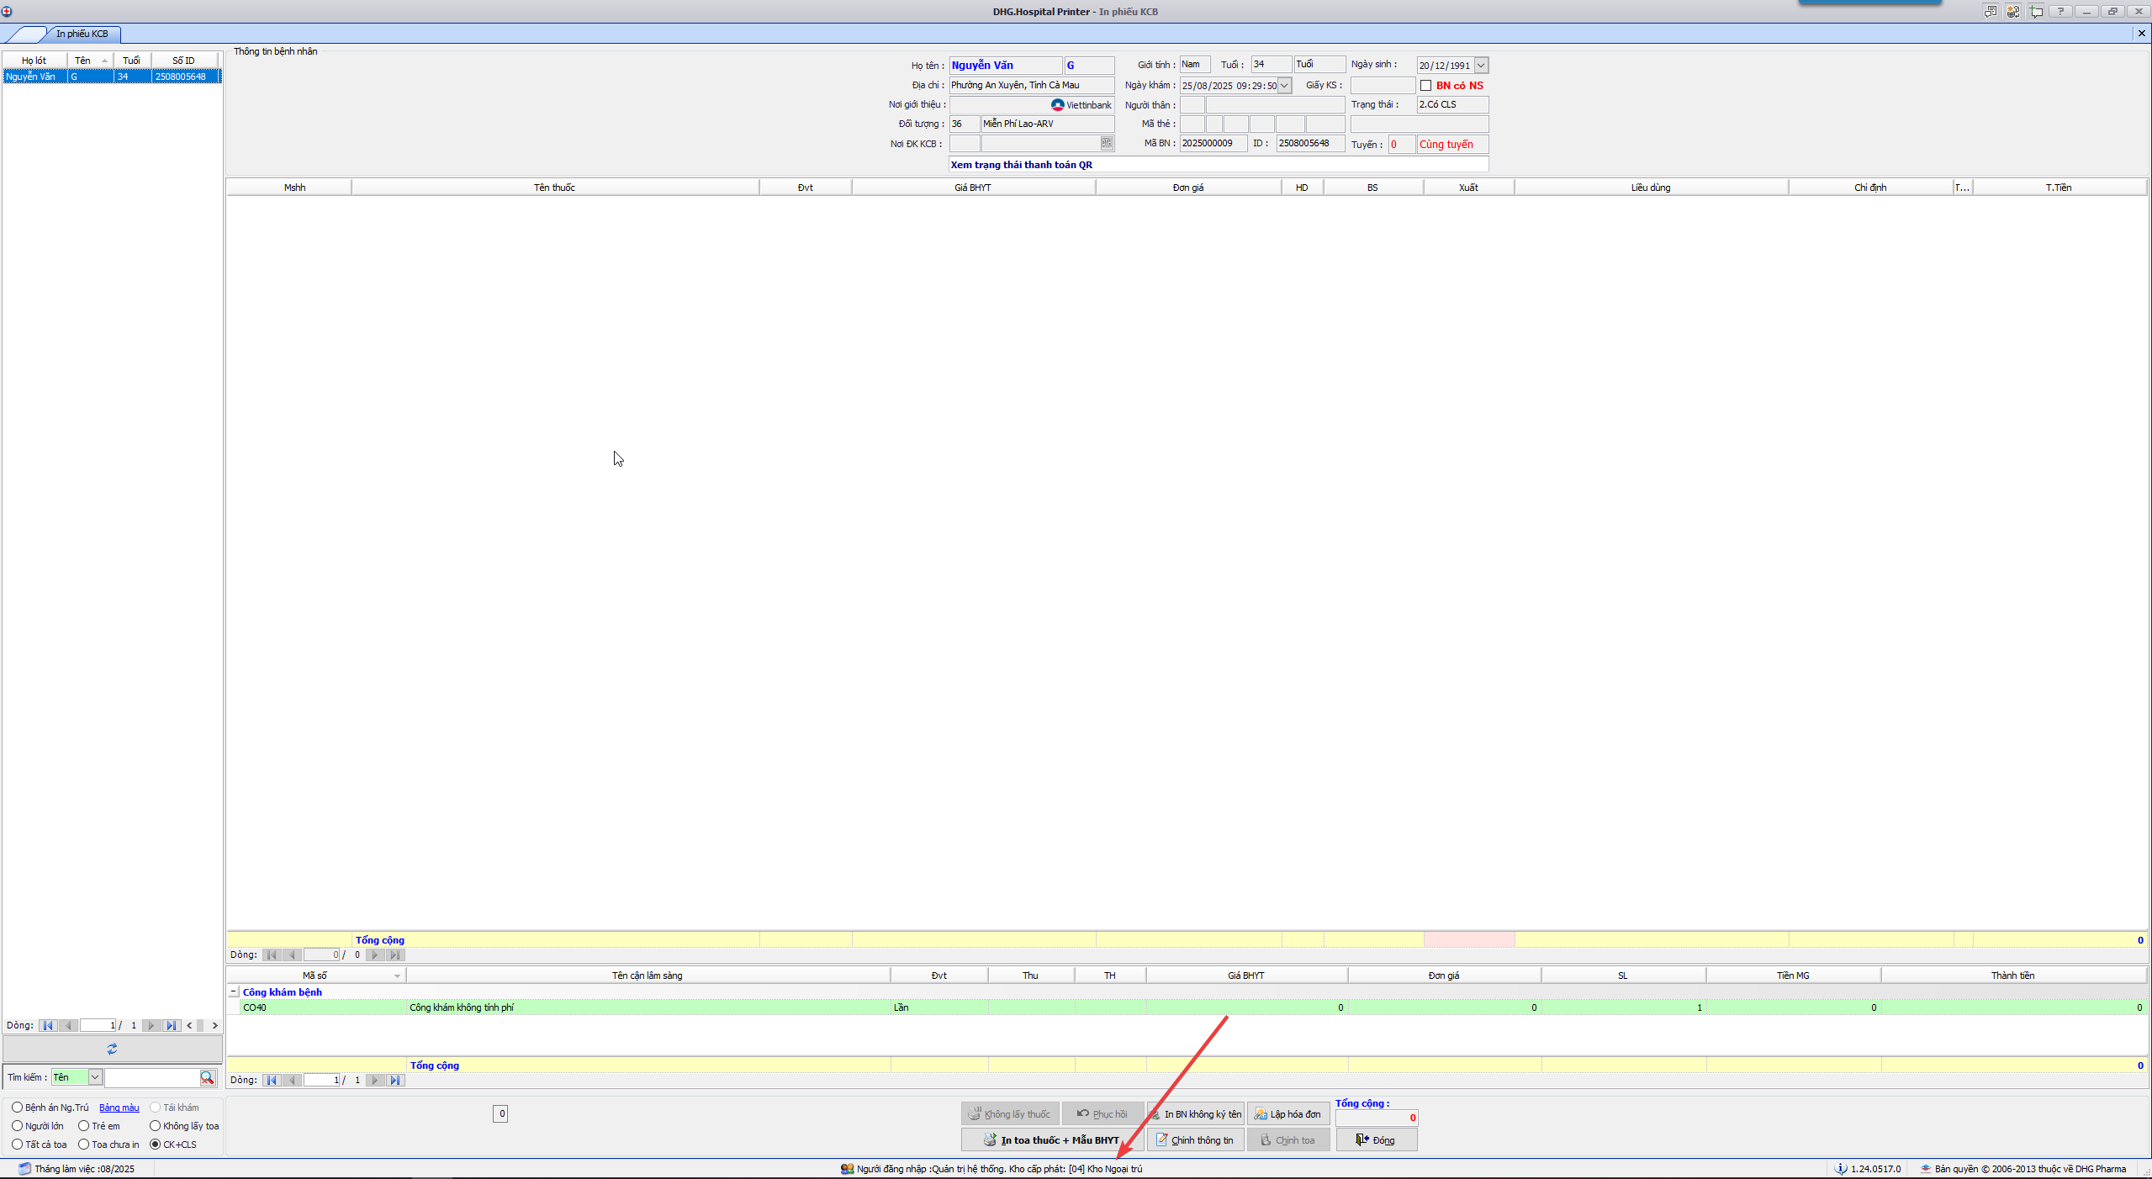
Task: Jump to last row of clinical services grid
Action: 395,1080
